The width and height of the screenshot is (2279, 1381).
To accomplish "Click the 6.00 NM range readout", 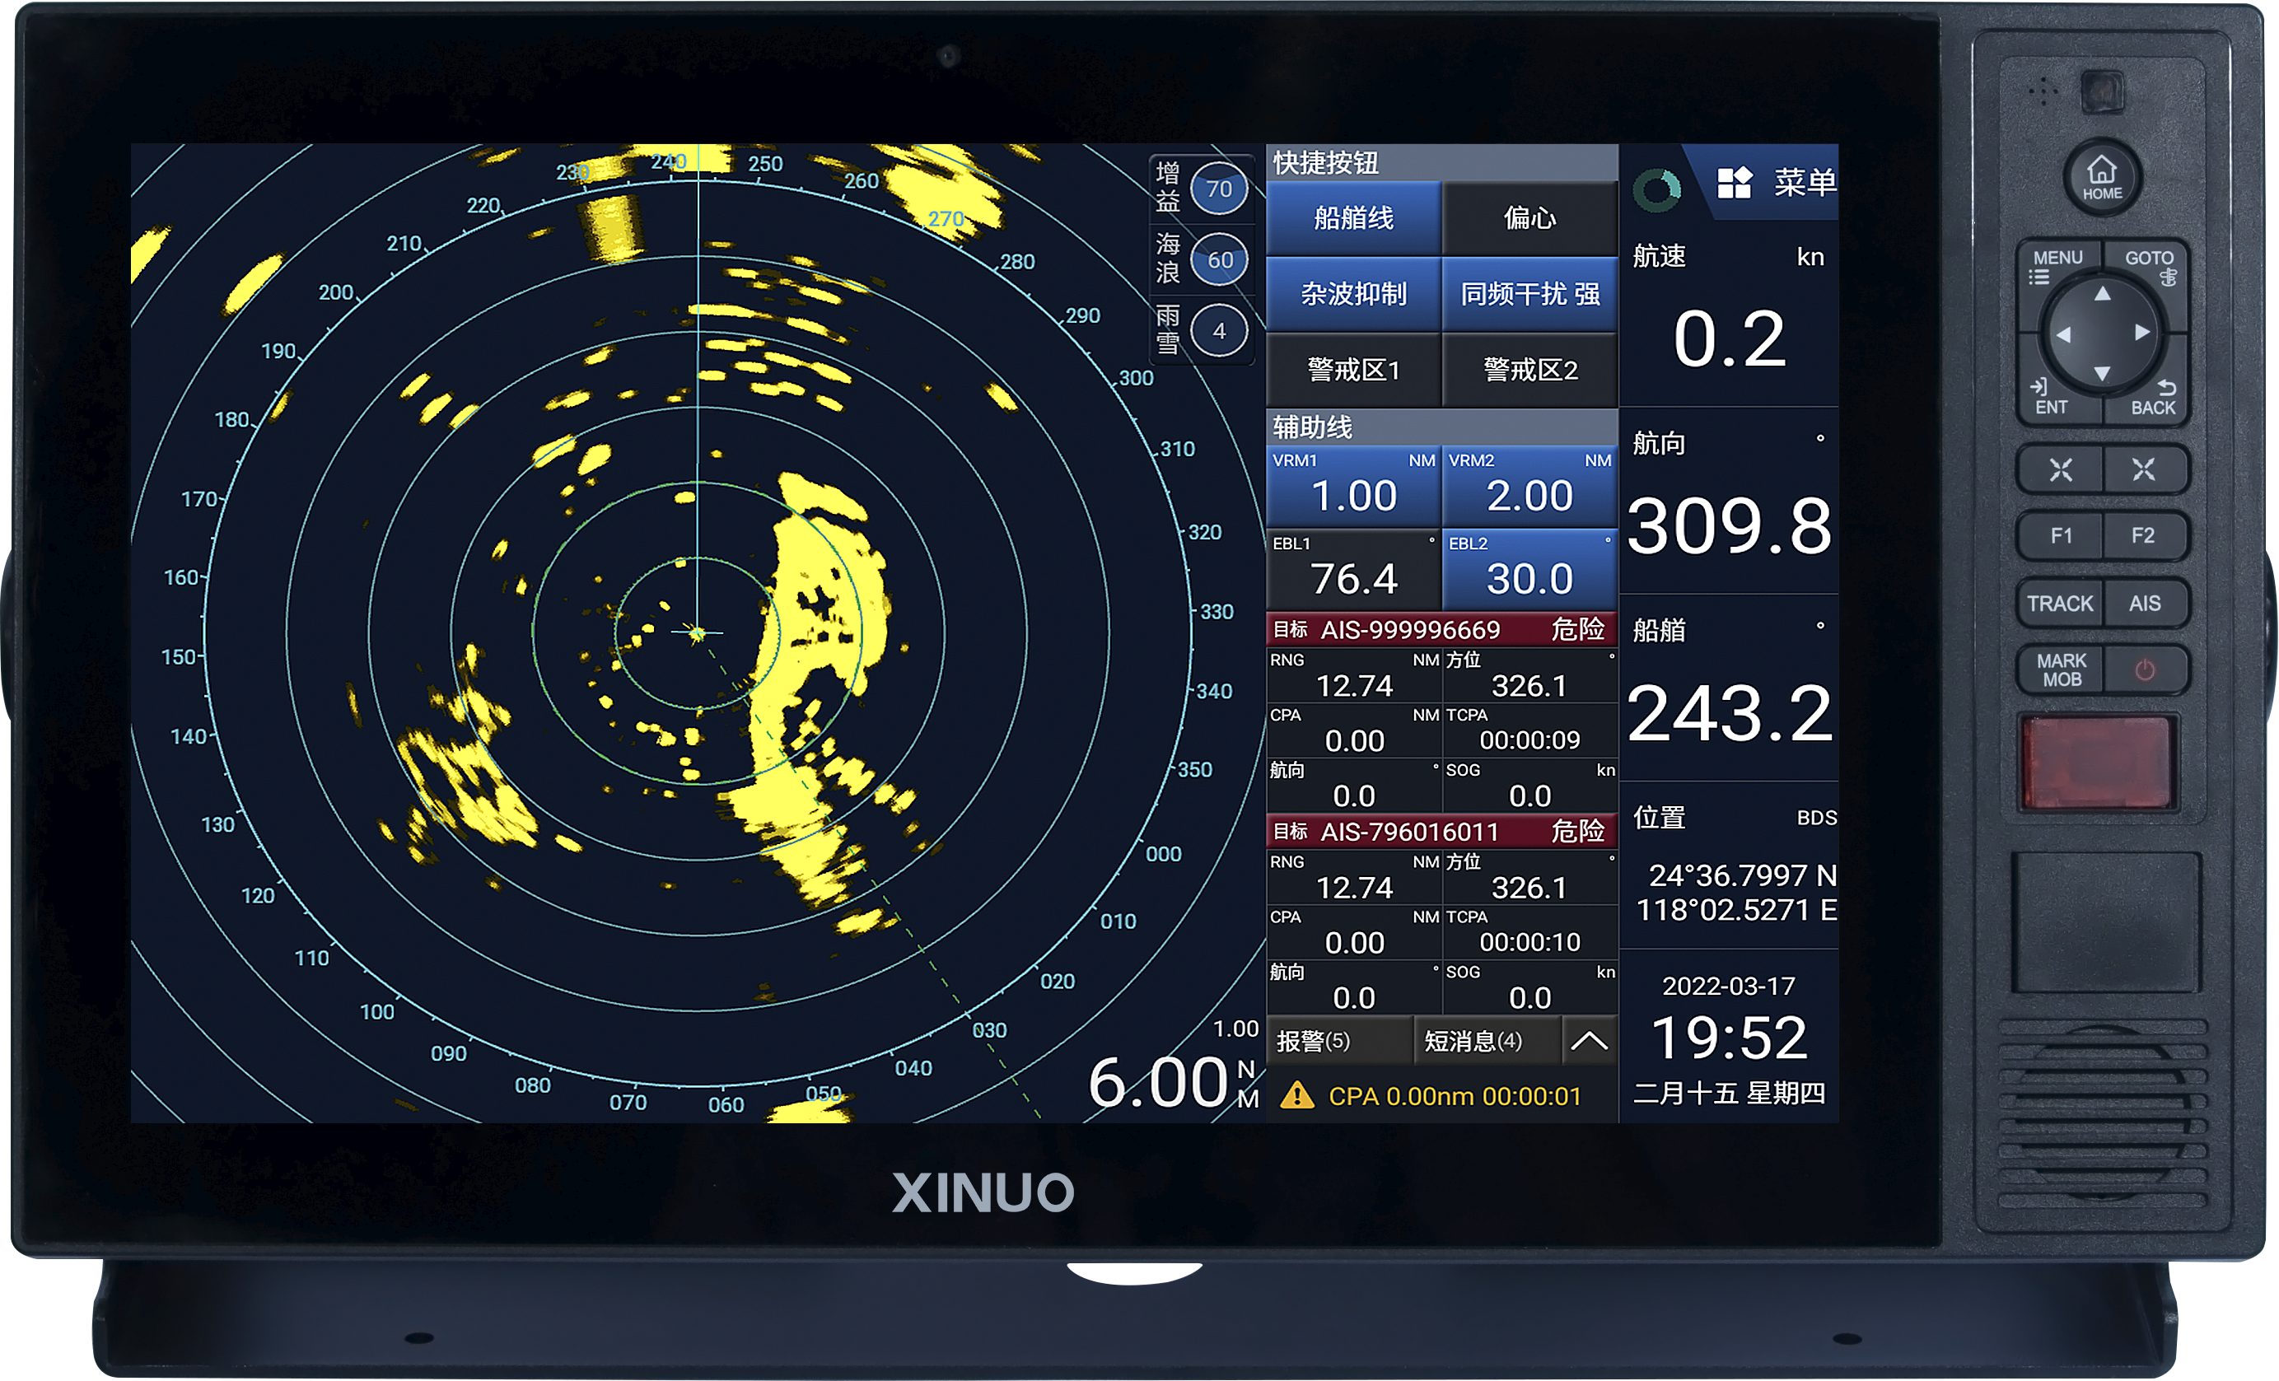I will tap(1173, 1082).
